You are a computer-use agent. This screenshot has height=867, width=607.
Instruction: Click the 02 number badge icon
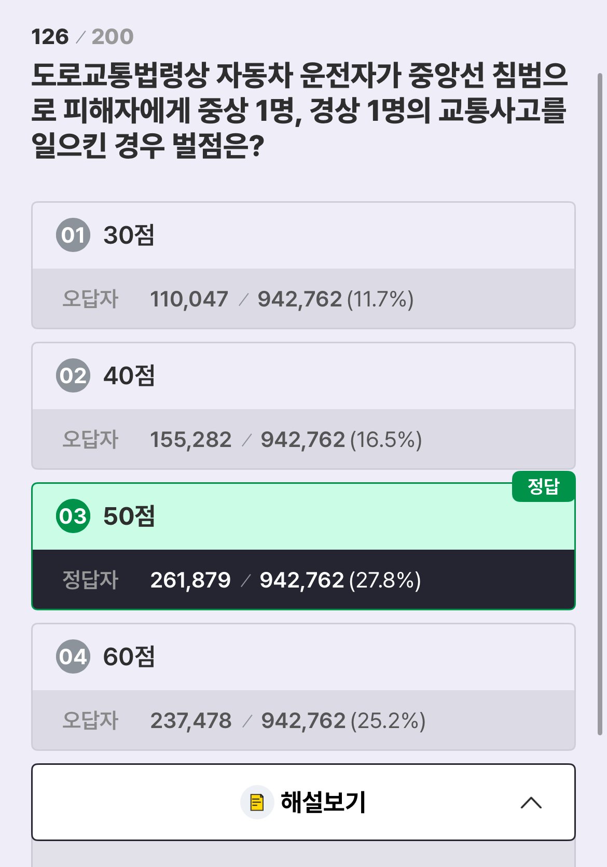click(x=73, y=375)
